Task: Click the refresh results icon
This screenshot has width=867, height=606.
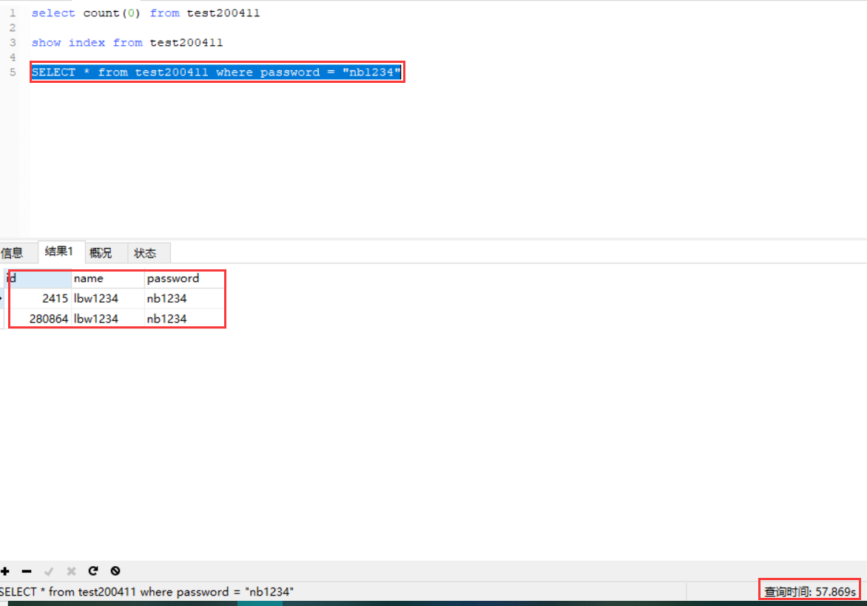Action: [93, 570]
